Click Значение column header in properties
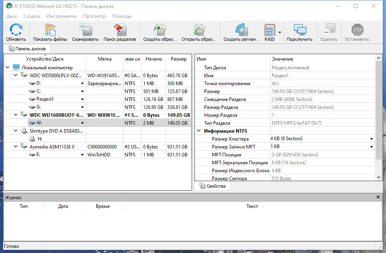 (323, 59)
